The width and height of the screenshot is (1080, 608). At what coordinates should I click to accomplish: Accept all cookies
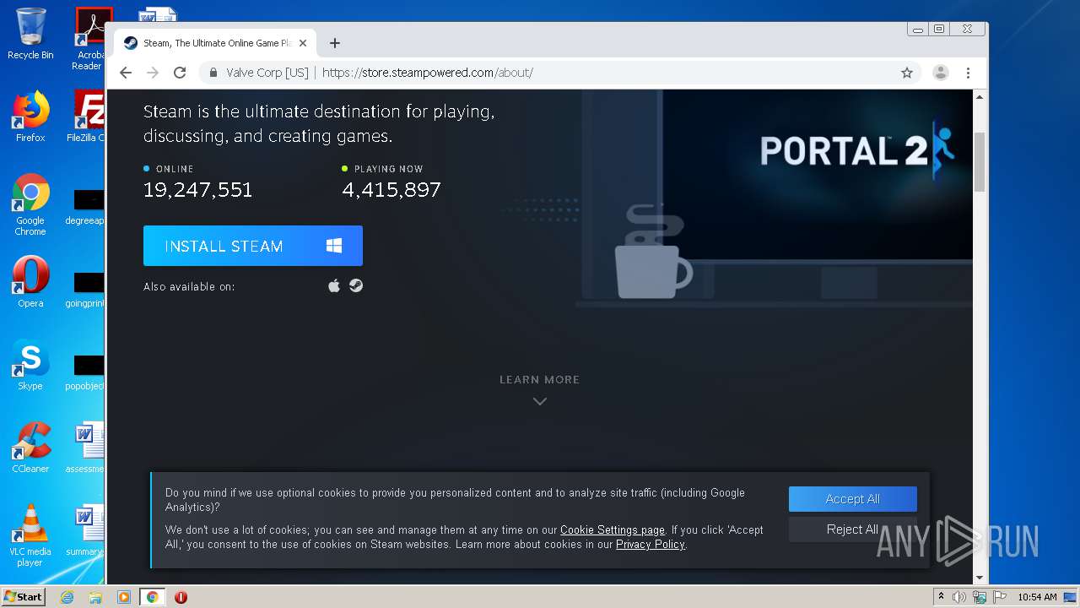coord(853,499)
